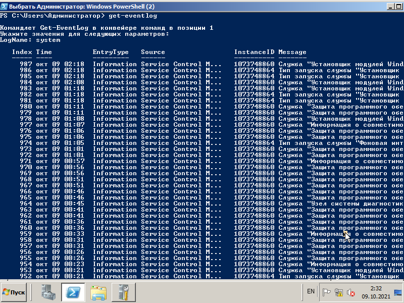
Task: Click the PowerShell icon in the title bar
Action: click(x=4, y=7)
